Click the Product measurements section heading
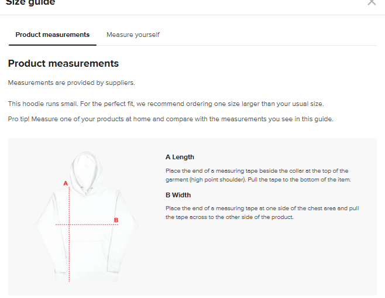The height and width of the screenshot is (298, 385). pyautogui.click(x=63, y=63)
